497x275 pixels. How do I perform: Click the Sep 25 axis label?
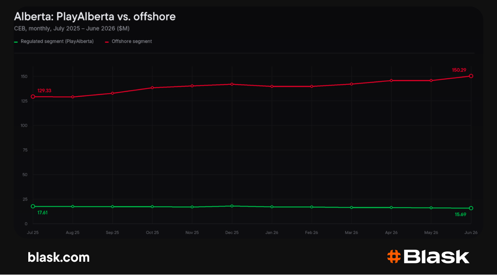(x=113, y=233)
